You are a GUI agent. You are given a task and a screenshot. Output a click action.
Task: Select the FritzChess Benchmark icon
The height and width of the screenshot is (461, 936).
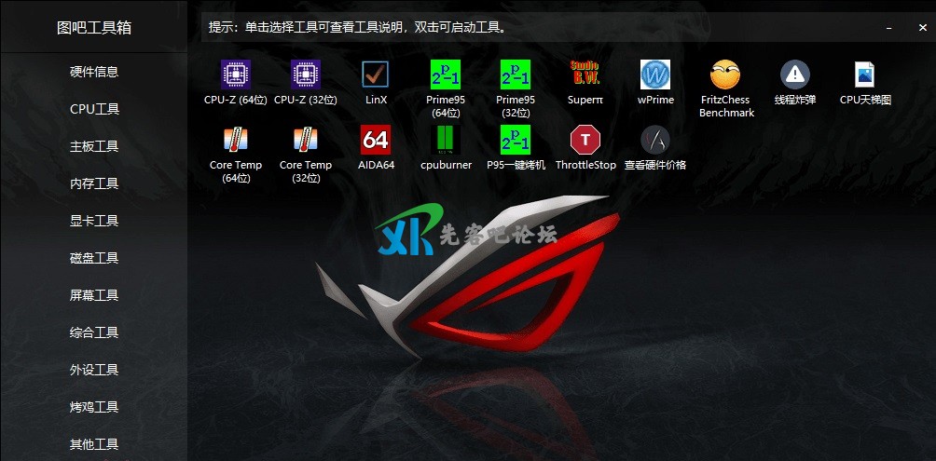point(725,75)
